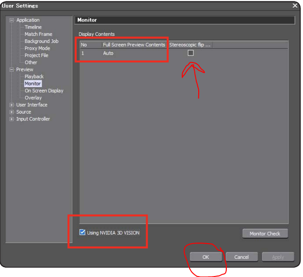Select monitor number 1 row cell

click(83, 53)
